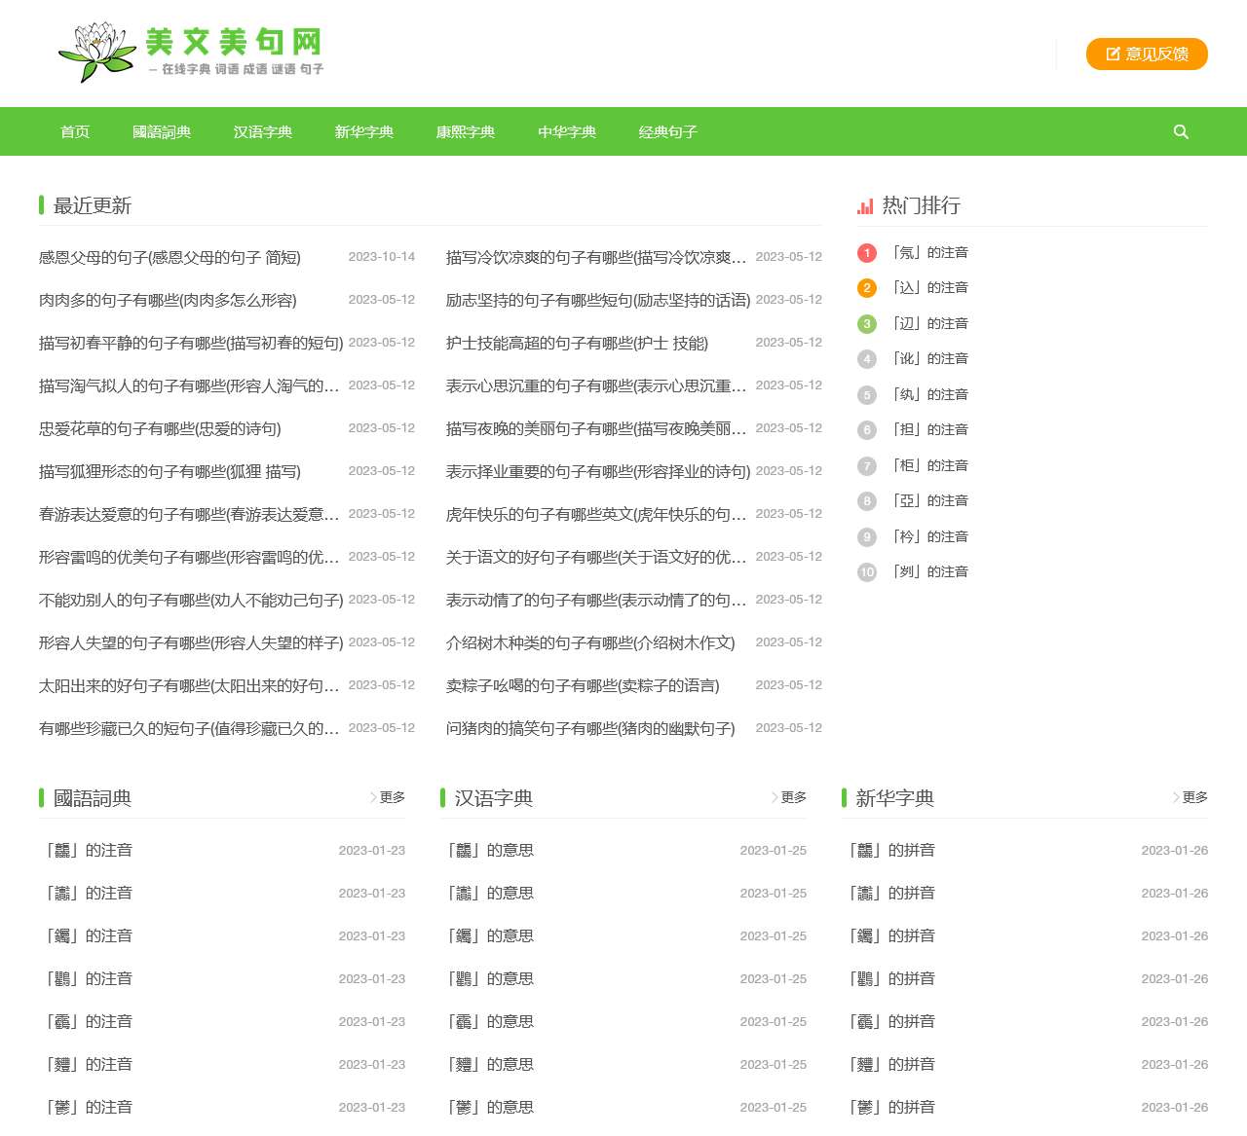Go to 康熙字典 in the navbar
This screenshot has height=1136, width=1247.
466,131
